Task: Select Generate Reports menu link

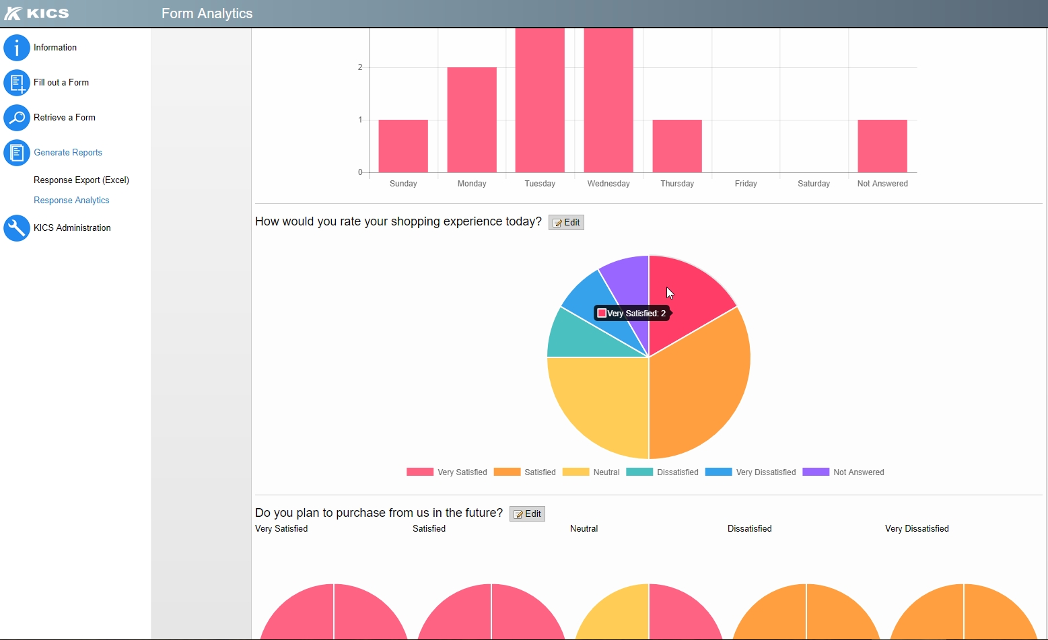Action: coord(68,153)
